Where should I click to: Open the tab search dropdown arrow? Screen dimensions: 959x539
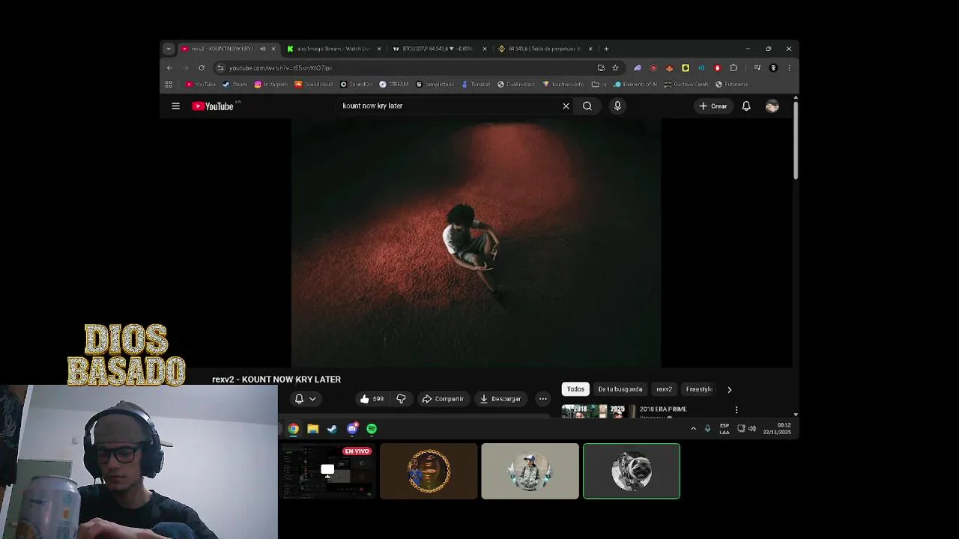point(169,49)
